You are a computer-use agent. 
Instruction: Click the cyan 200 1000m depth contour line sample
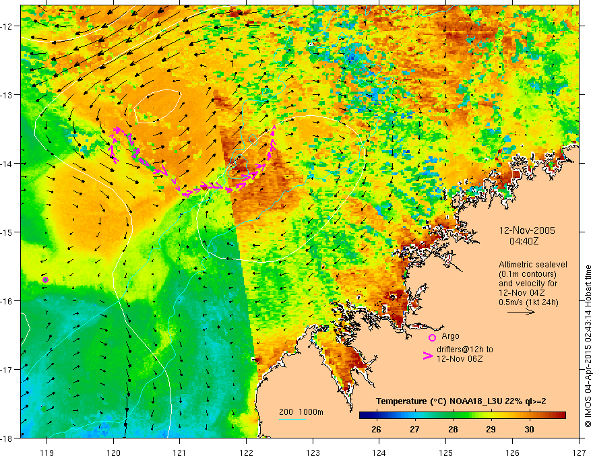coord(292,419)
